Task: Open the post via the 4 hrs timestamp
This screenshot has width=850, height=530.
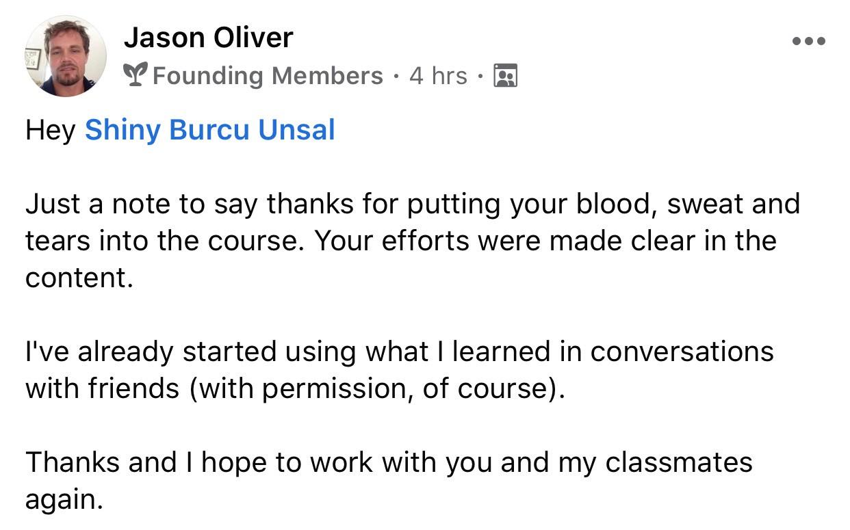Action: (x=438, y=75)
